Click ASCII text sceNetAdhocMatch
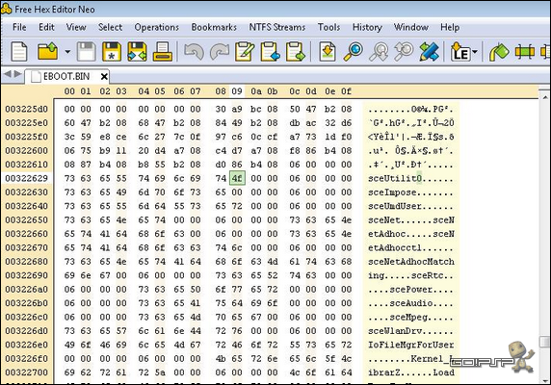The height and width of the screenshot is (385, 551). click(411, 262)
